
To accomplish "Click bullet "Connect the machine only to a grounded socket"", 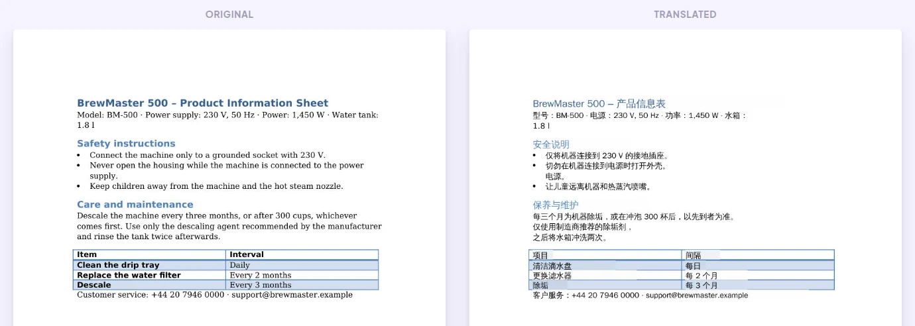I will [208, 155].
